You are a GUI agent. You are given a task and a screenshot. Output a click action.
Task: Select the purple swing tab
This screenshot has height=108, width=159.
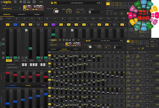click(43, 85)
